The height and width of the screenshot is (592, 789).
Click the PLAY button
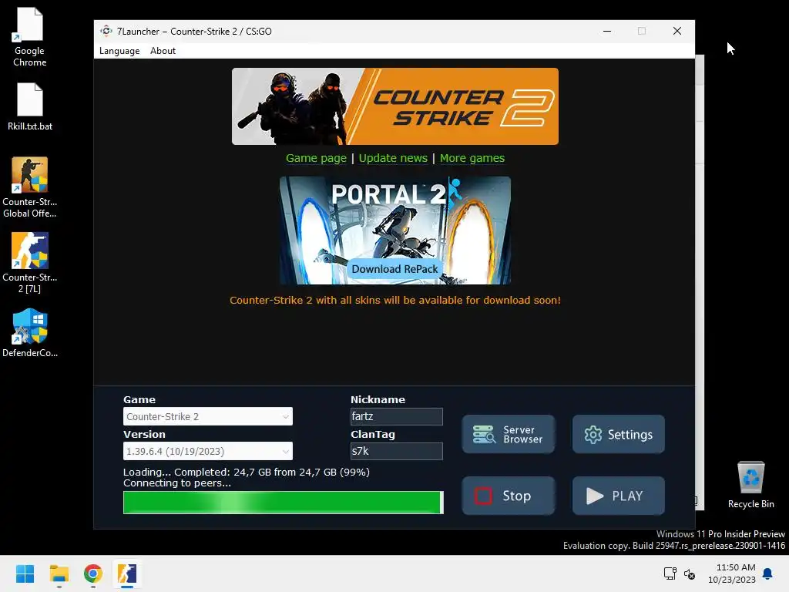(619, 496)
